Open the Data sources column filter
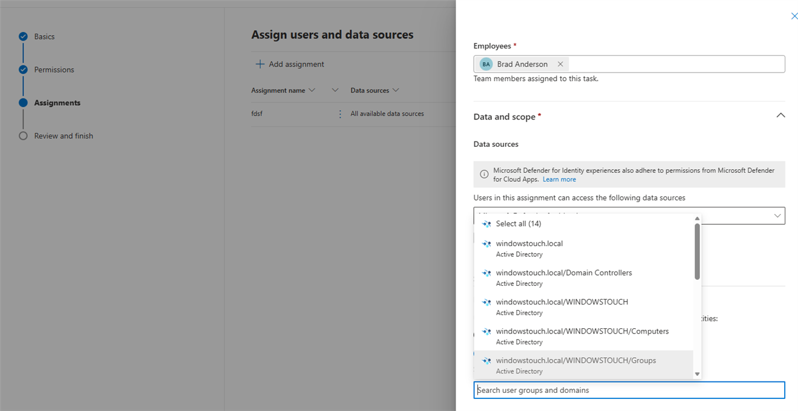This screenshot has height=411, width=798. coord(396,91)
